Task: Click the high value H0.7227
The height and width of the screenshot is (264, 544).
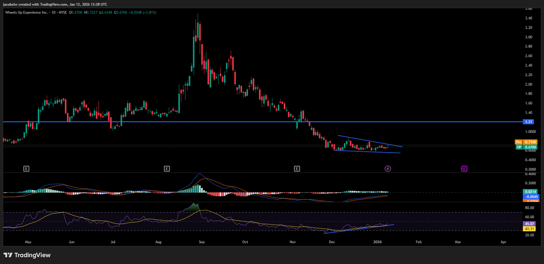Action: [x=91, y=12]
